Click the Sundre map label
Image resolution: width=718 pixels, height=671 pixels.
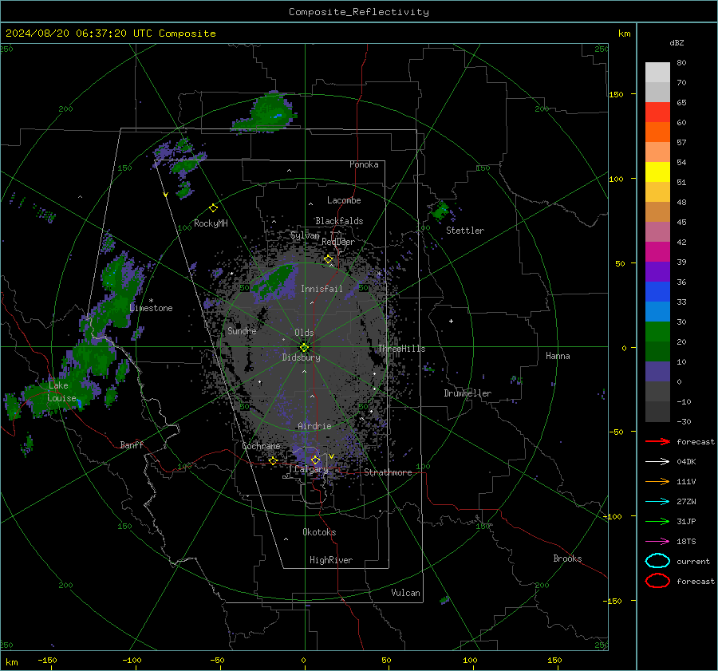(x=242, y=330)
